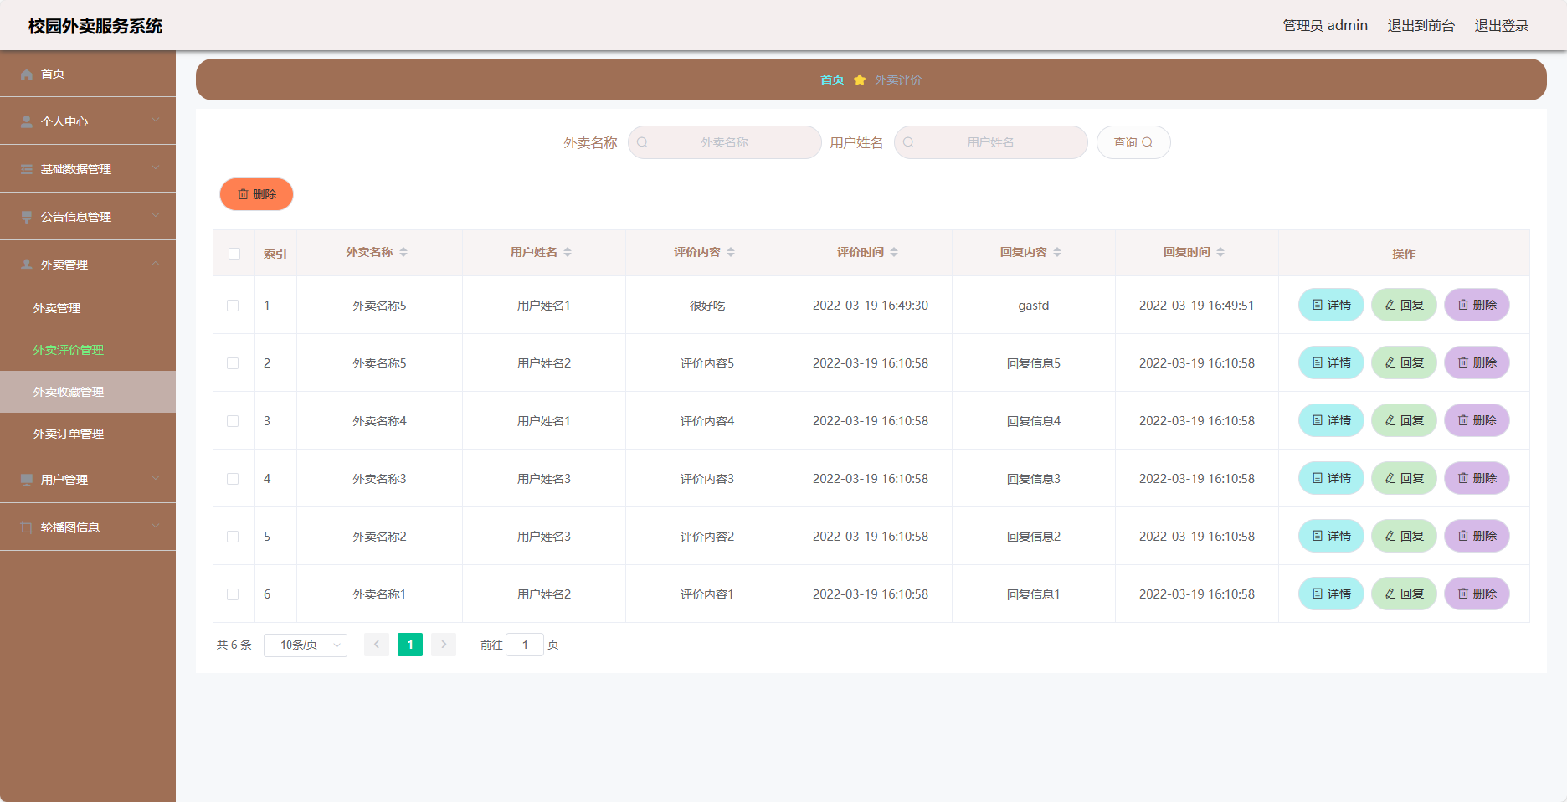Open 首页 in sidebar
The height and width of the screenshot is (802, 1567).
(x=88, y=74)
